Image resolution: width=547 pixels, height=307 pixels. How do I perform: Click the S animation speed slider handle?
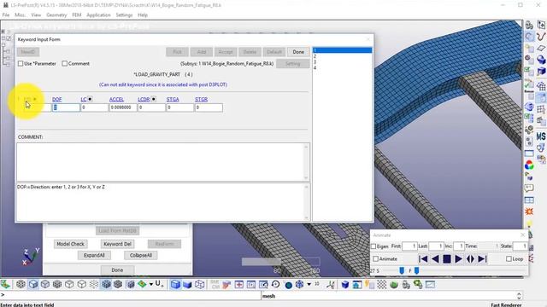tap(402, 270)
